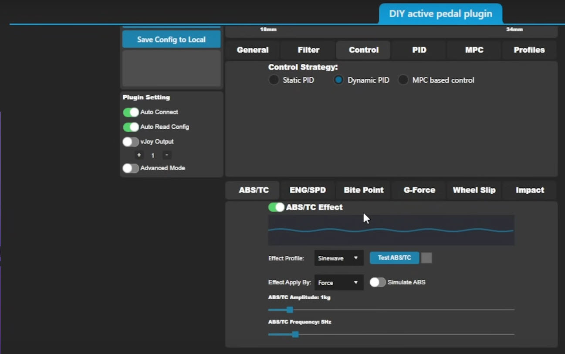Switch to the PID tab
Viewport: 565px width, 354px height.
[x=419, y=50]
